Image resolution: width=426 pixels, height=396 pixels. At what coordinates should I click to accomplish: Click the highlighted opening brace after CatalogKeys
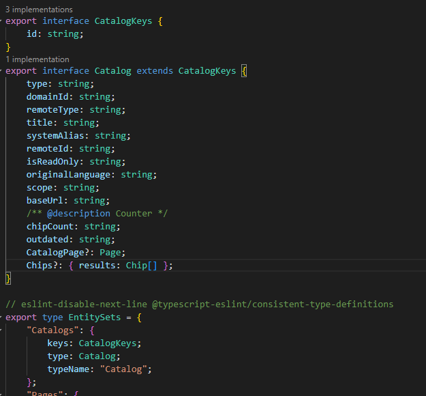point(244,71)
